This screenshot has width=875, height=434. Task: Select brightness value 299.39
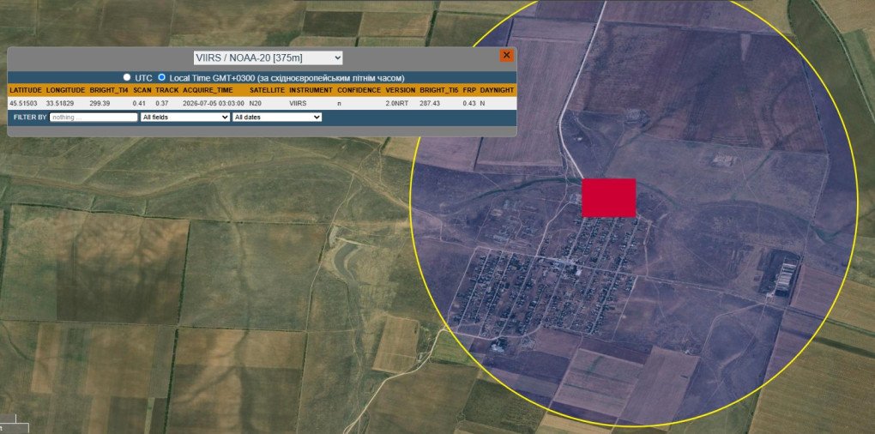[100, 104]
